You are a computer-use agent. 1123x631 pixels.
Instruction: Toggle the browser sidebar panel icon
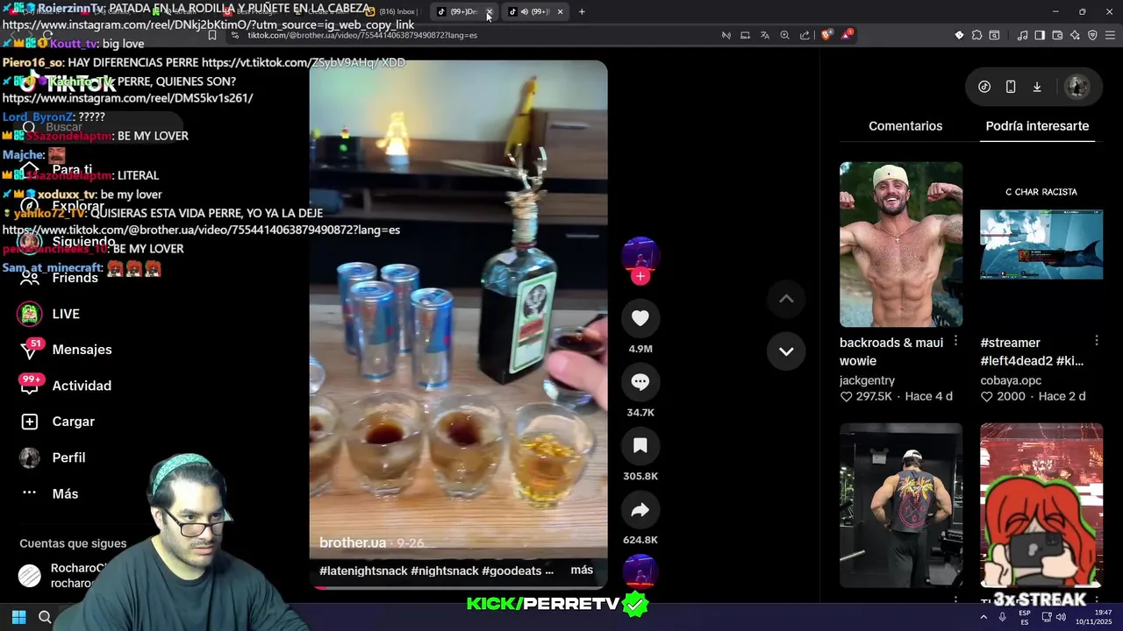click(x=1040, y=35)
